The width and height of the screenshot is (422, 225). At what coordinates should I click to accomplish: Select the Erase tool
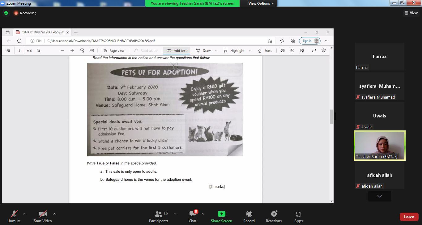tap(265, 51)
